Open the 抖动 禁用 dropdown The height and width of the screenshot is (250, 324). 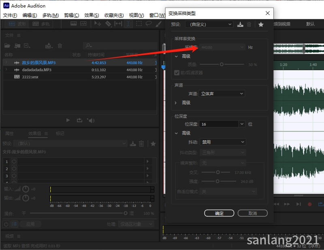click(x=222, y=142)
